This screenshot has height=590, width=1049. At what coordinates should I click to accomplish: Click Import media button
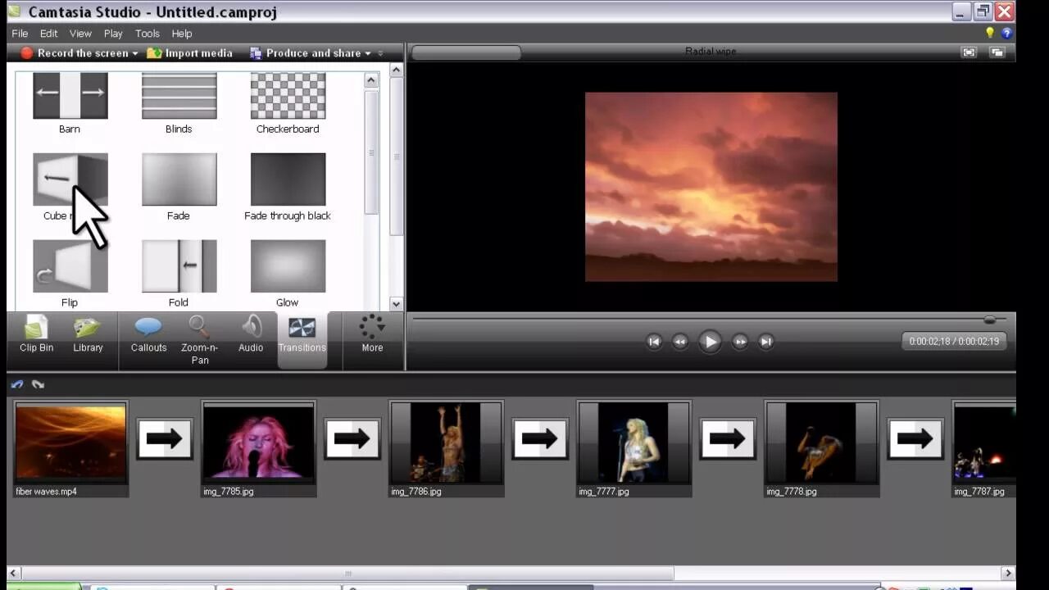click(x=190, y=53)
